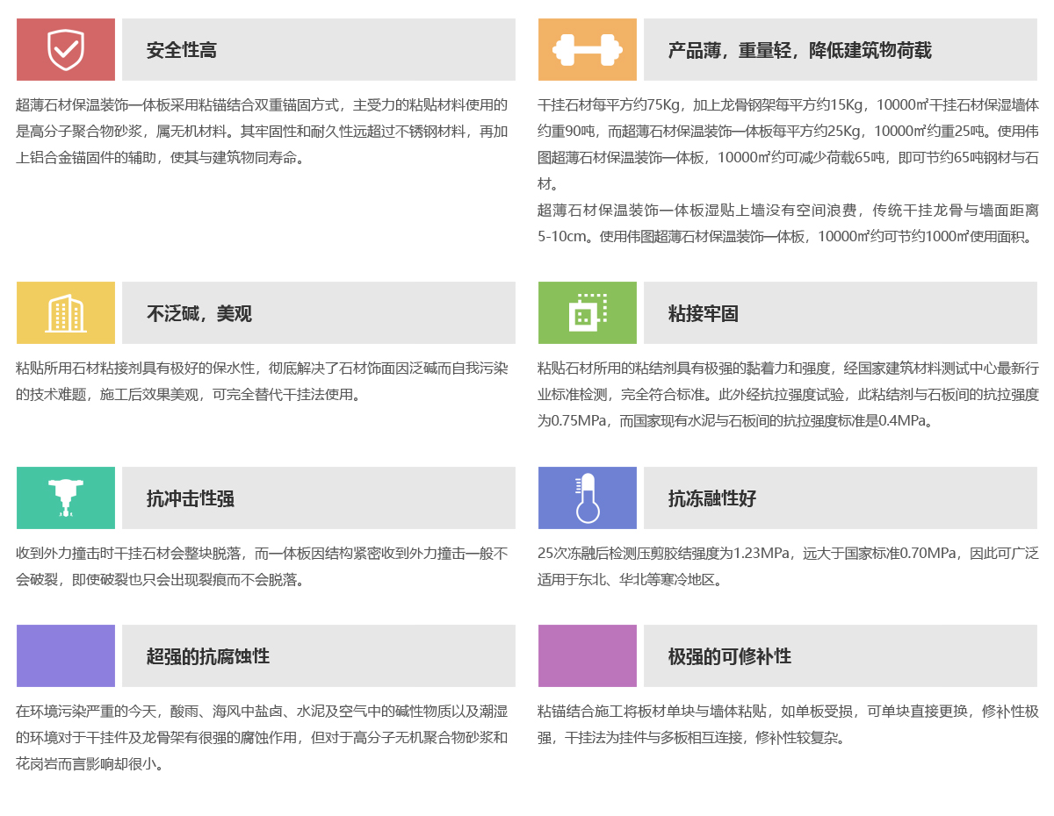The height and width of the screenshot is (816, 1054).
Task: Click the 不泛碱，美观 title bar
Action: pyautogui.click(x=316, y=313)
